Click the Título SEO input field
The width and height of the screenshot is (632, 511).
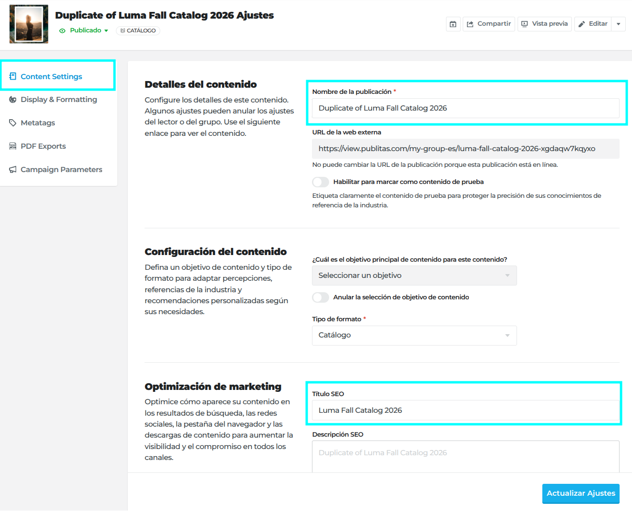[x=466, y=410]
